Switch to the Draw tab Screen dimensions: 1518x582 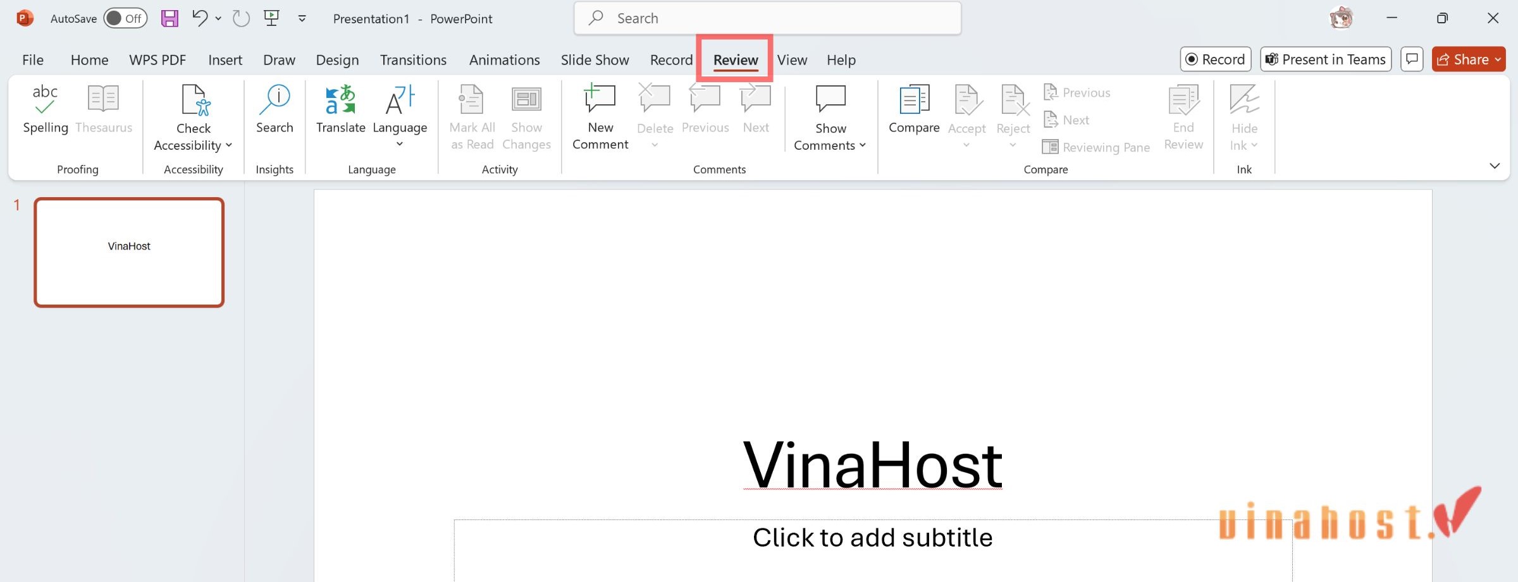[x=279, y=59]
